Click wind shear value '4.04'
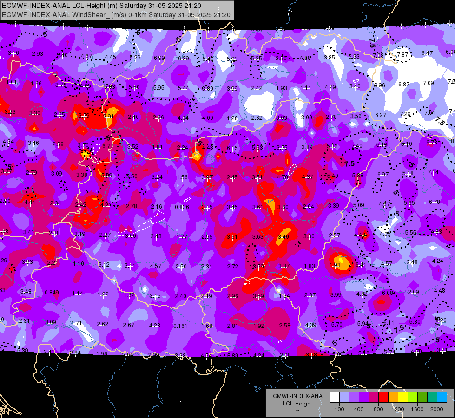 click(183, 118)
